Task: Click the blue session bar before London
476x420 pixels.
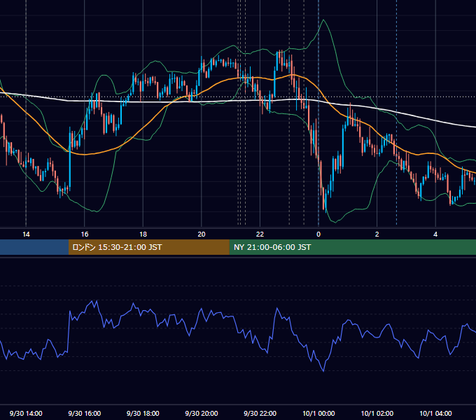Action: 34,247
